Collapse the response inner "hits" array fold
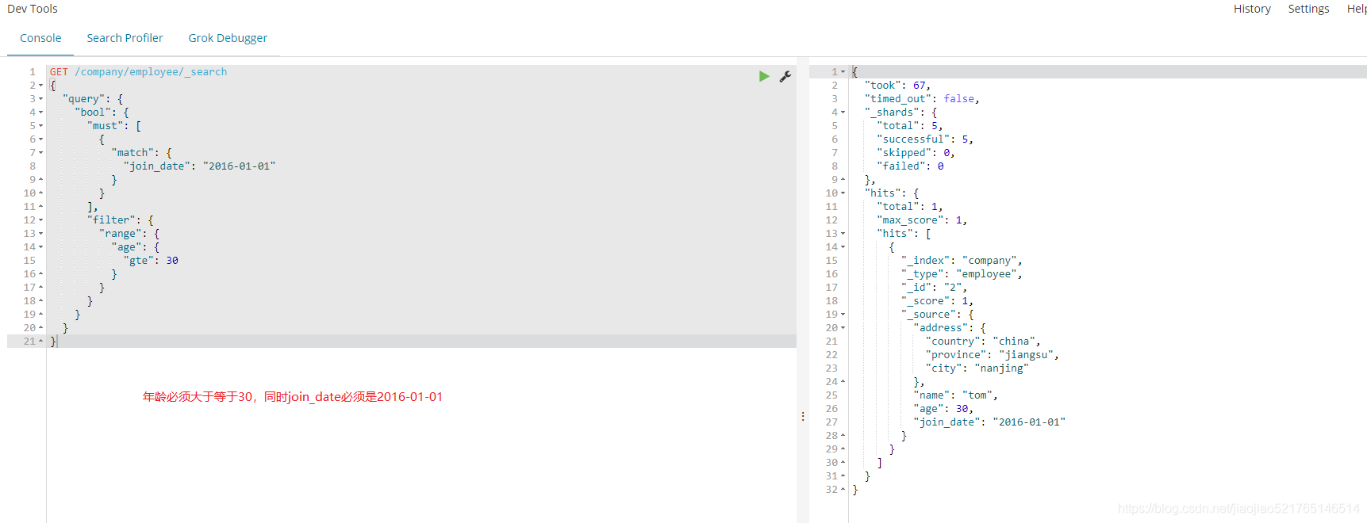This screenshot has height=523, width=1367. click(x=843, y=234)
